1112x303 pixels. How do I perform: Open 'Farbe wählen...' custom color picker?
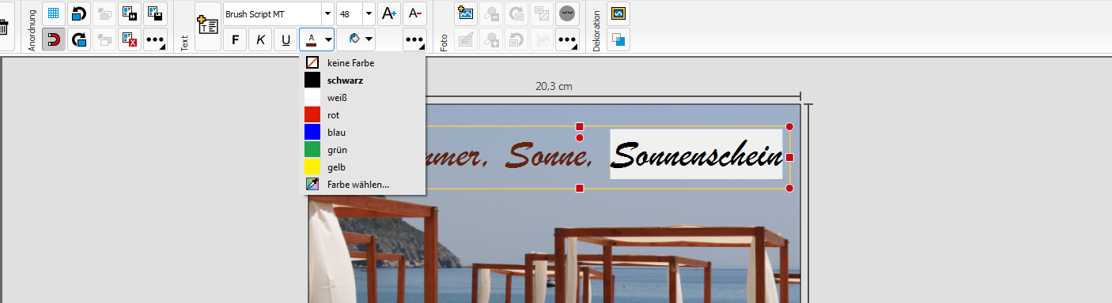[363, 185]
